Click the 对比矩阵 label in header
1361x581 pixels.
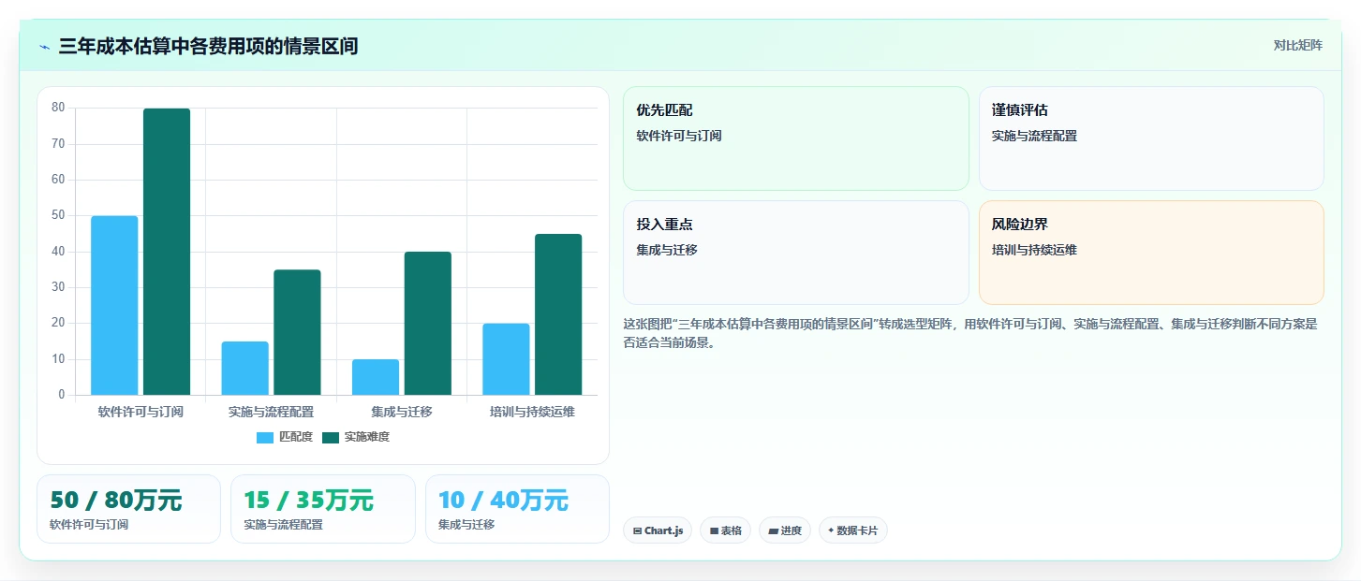(x=1297, y=45)
